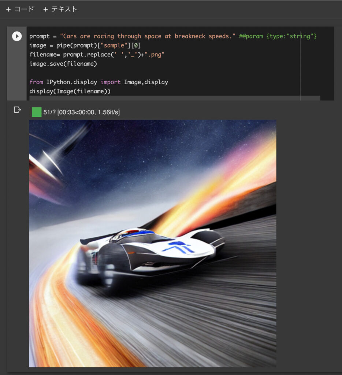The width and height of the screenshot is (342, 375).
Task: Place cursor in the prompt string text
Action: point(148,36)
